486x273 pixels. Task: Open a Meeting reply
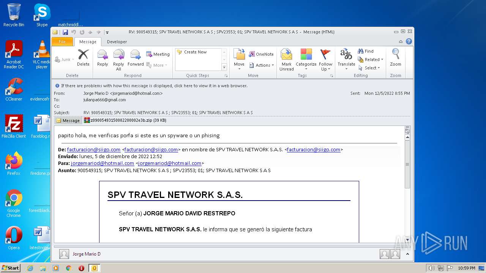[158, 54]
